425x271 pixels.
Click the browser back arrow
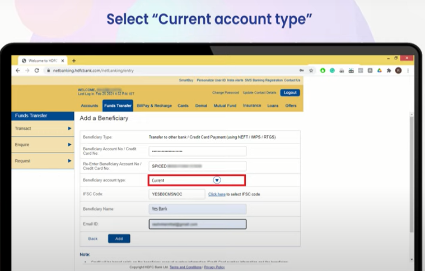(18, 70)
